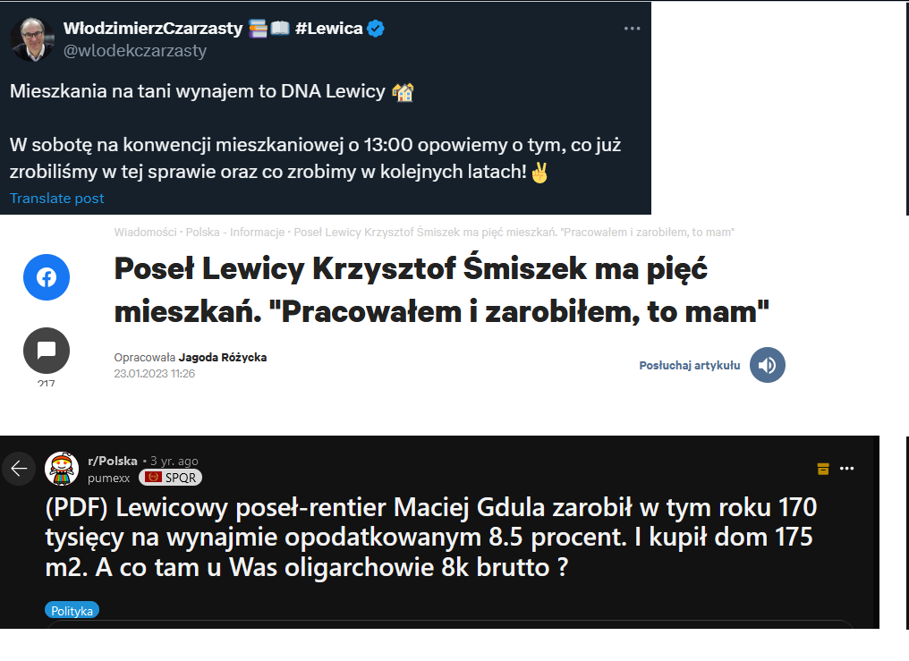The image size is (909, 661).
Task: Click the Posłuchaj artykułu label
Action: [689, 365]
